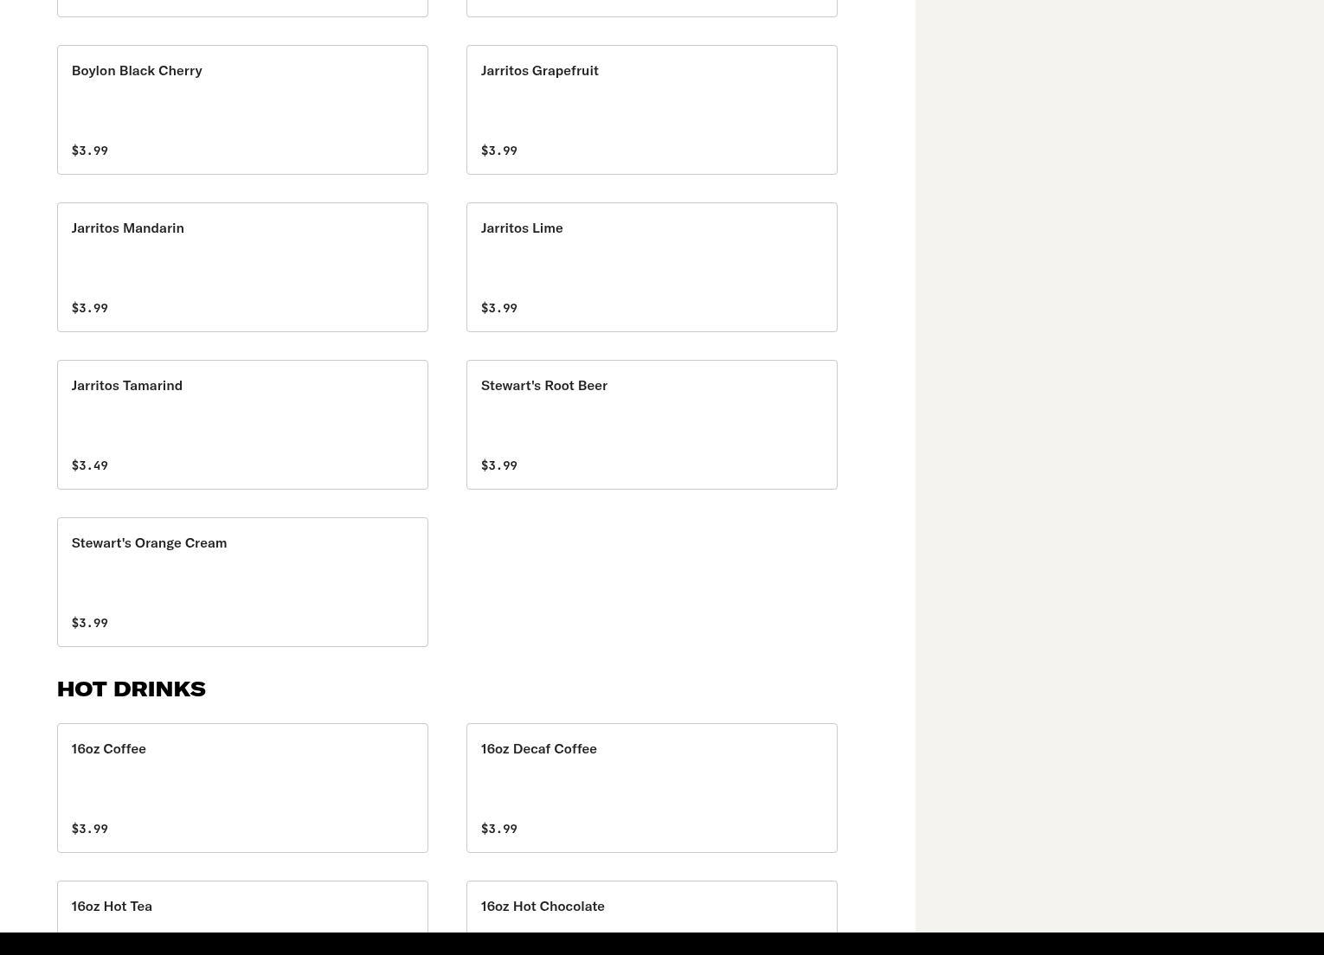Click the $3.99 price under 16oz Coffee
Image resolution: width=1324 pixels, height=955 pixels.
[x=90, y=829]
